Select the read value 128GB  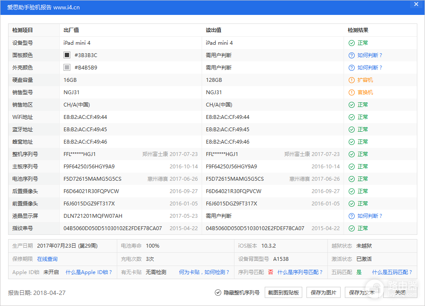point(214,80)
